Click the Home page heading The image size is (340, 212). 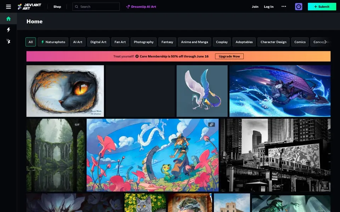pos(34,22)
